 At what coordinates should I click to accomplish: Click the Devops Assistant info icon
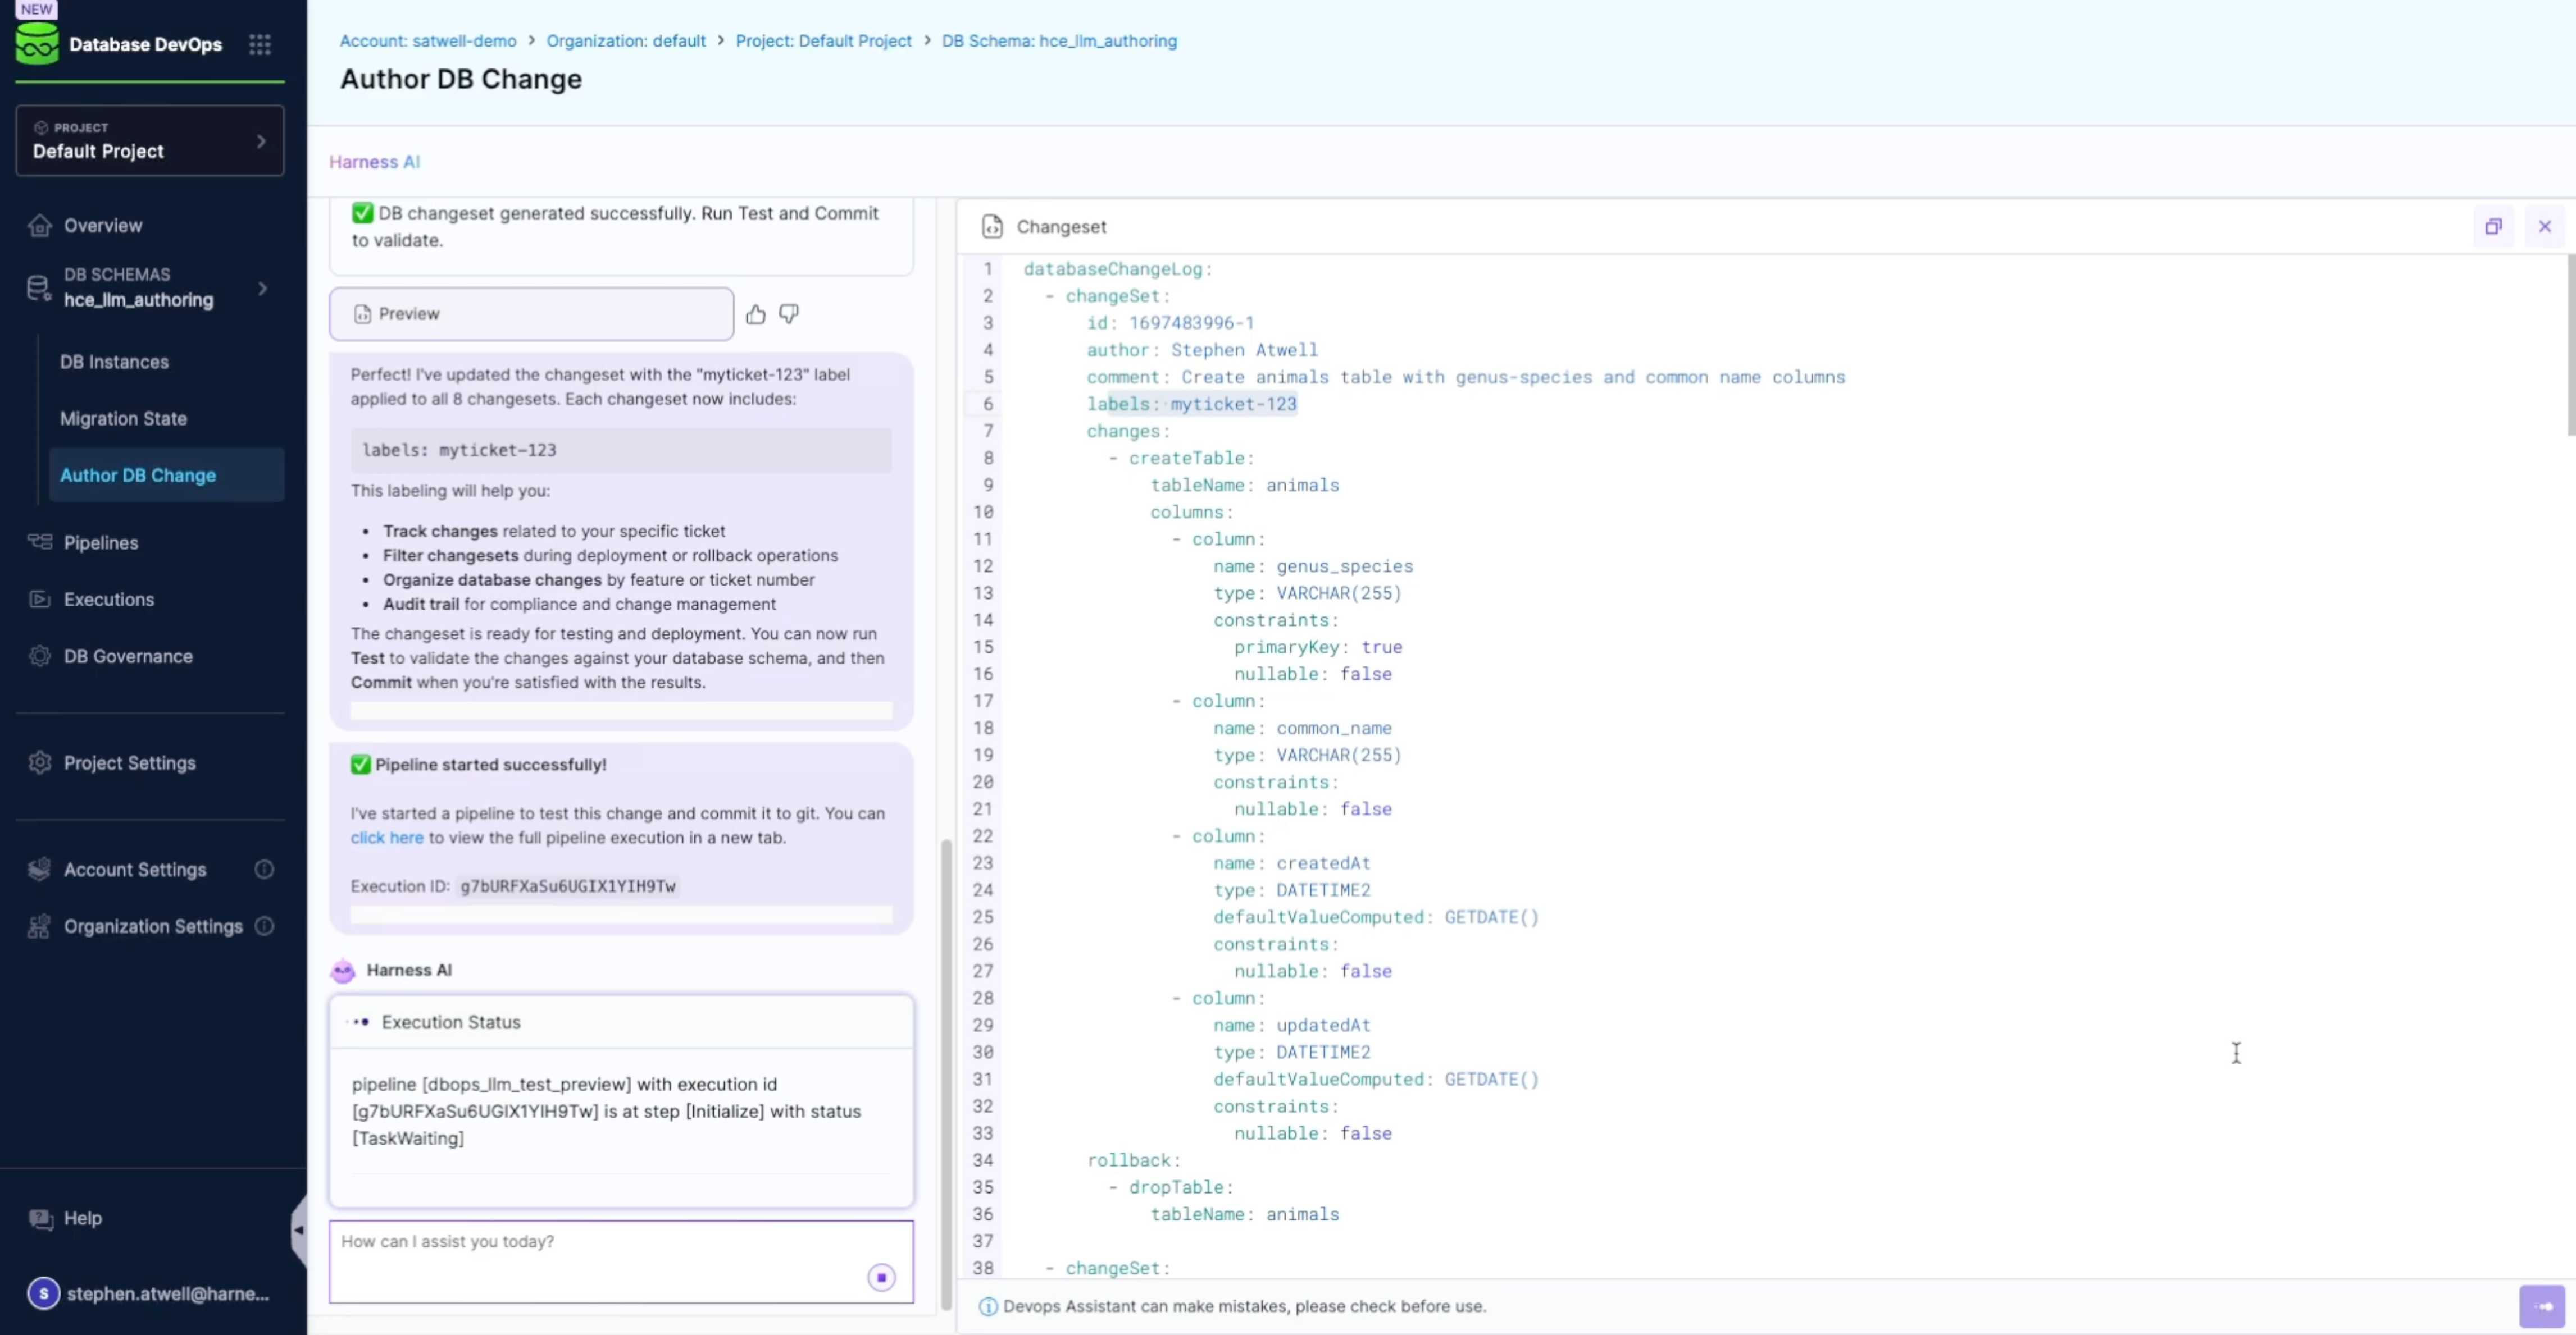pos(988,1307)
